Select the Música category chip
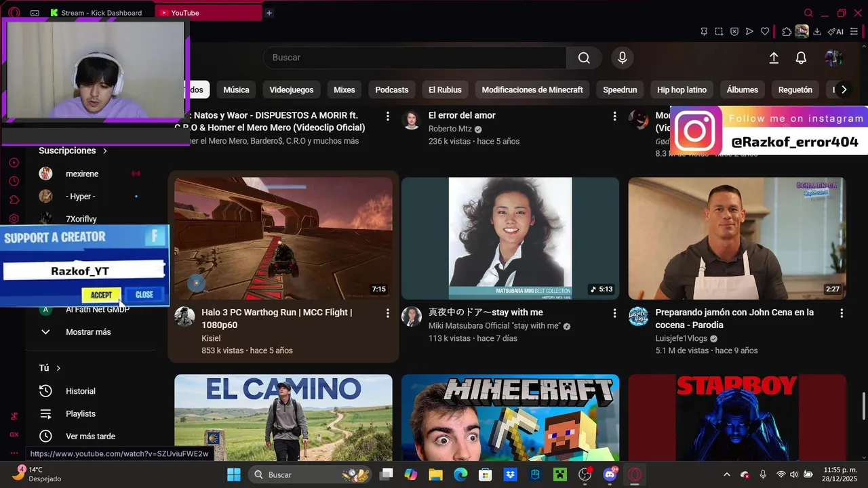The height and width of the screenshot is (488, 868). pos(236,89)
